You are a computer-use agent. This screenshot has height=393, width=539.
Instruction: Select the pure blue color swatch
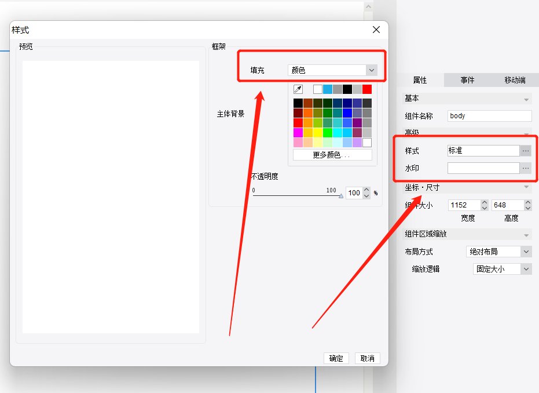(347, 113)
